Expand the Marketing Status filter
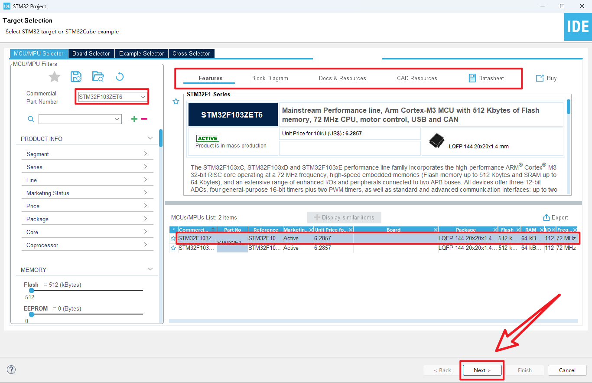 145,193
